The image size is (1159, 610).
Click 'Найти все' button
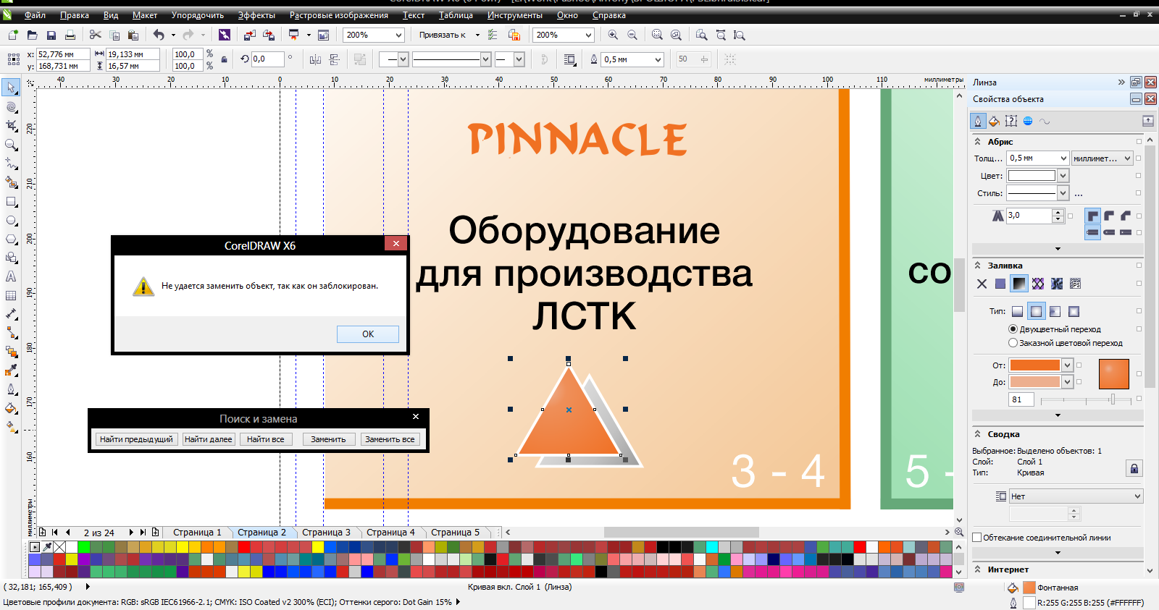pos(265,439)
